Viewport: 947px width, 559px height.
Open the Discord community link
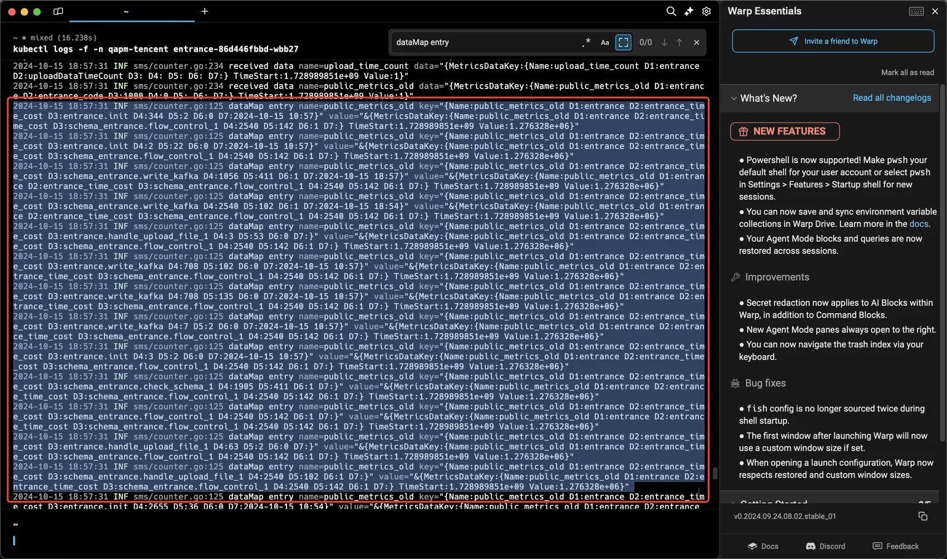pyautogui.click(x=825, y=546)
